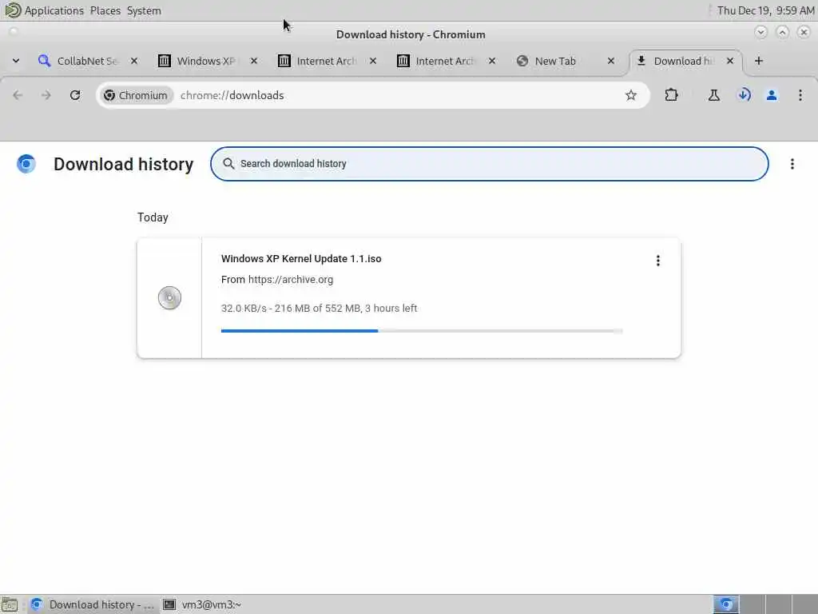Switch to the New Tab tab
This screenshot has width=818, height=614.
pyautogui.click(x=556, y=61)
